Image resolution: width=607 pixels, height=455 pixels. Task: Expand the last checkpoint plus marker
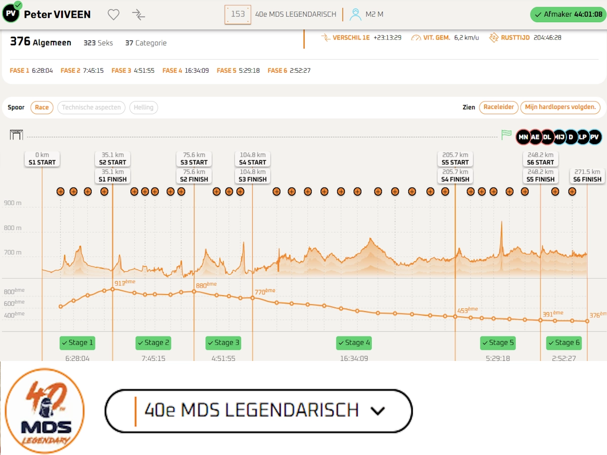[572, 192]
